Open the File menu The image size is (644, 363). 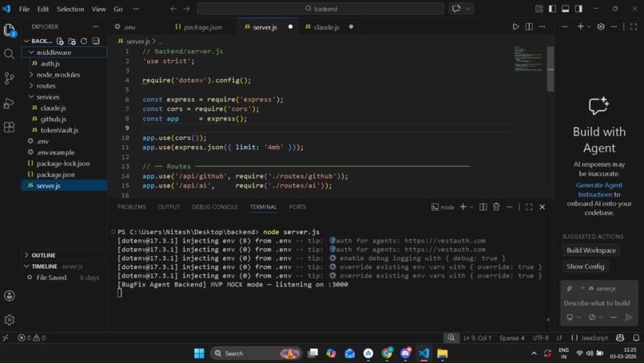(x=24, y=9)
